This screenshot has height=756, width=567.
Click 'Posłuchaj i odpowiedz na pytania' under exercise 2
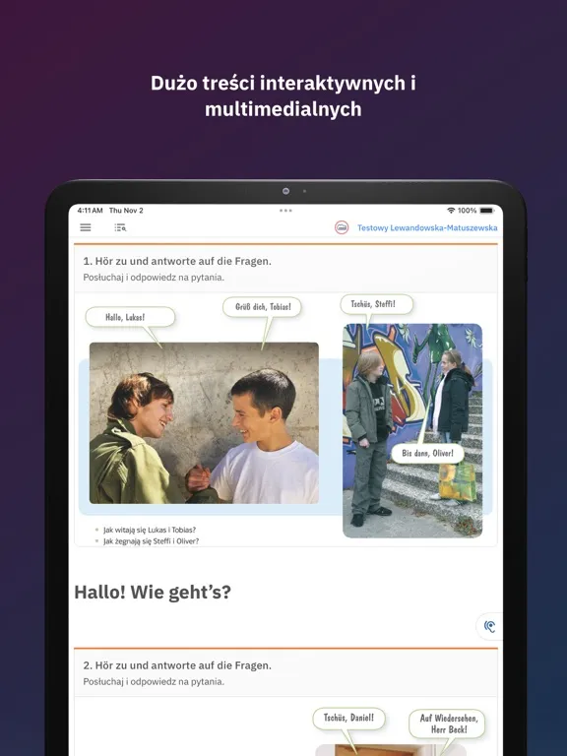(x=154, y=682)
